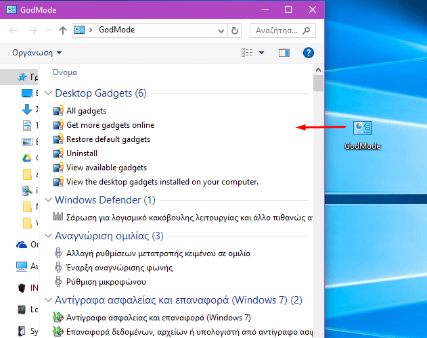Click the Pictures icon in sidebar

pyautogui.click(x=27, y=142)
